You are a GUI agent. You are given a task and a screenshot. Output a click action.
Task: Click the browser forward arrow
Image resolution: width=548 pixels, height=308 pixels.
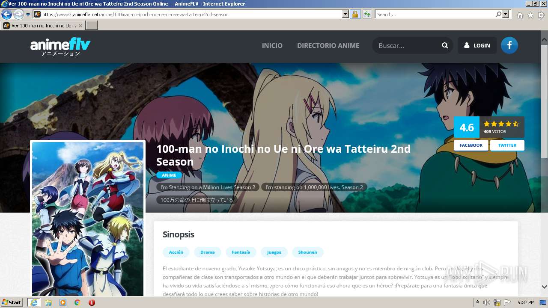pos(18,15)
